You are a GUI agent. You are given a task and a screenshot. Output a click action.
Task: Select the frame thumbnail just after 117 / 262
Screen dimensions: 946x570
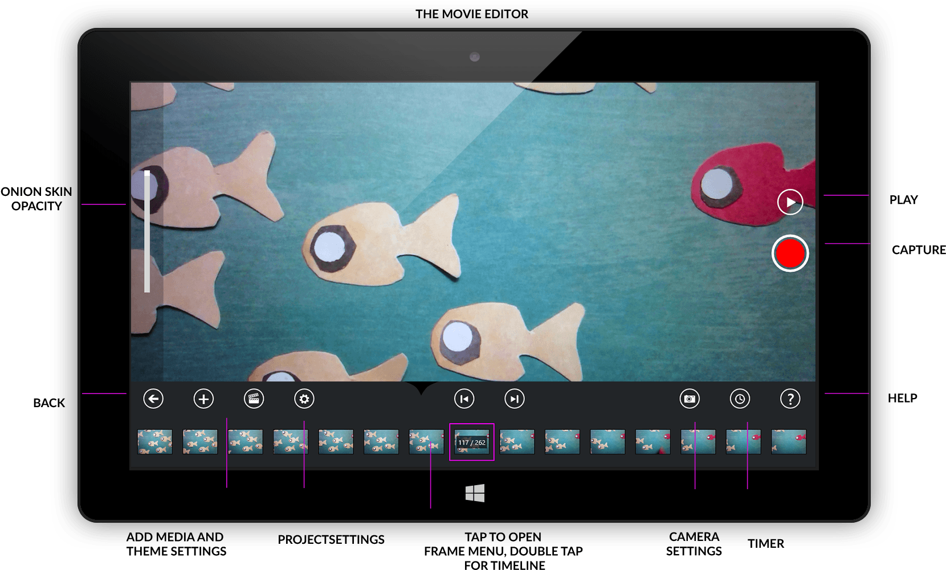(x=517, y=442)
